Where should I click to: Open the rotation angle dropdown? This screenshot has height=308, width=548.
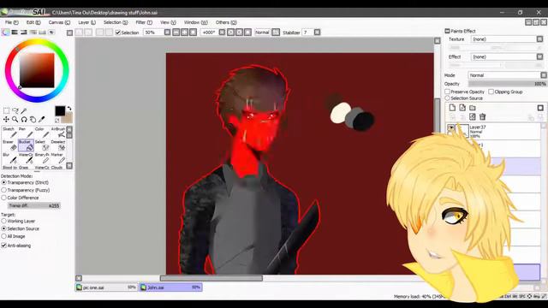[222, 33]
